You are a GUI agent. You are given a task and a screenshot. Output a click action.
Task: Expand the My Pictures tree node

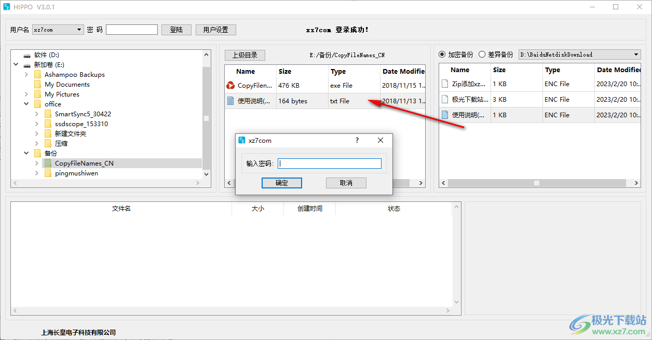coord(26,94)
